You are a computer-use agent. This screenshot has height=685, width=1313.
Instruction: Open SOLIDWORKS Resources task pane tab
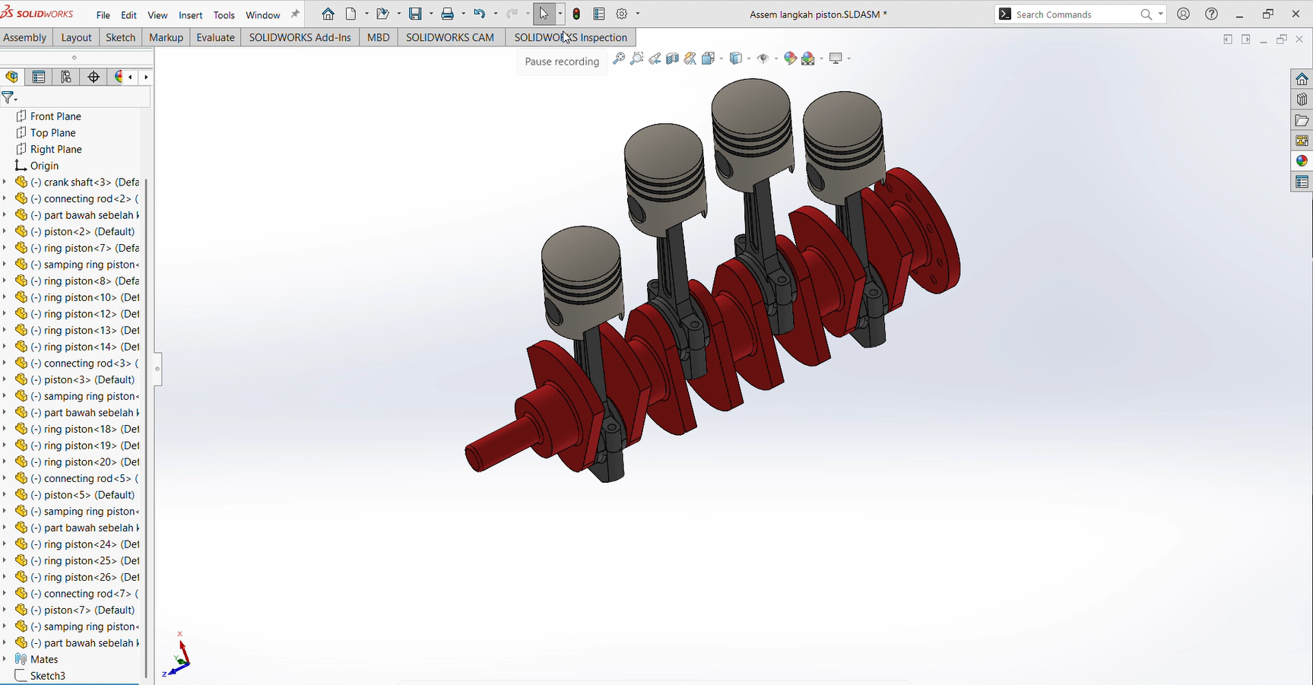click(1302, 79)
